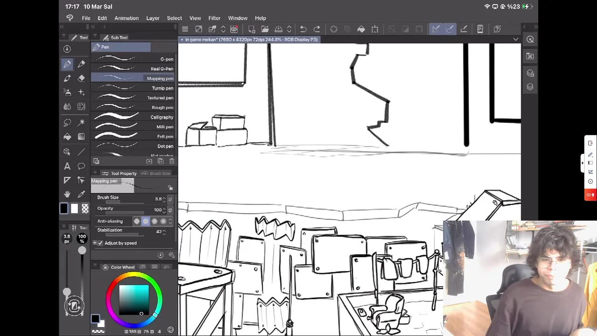The width and height of the screenshot is (597, 336).
Task: Toggle tool property lock icon
Action: pos(170,188)
